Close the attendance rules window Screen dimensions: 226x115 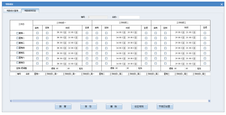[x=222, y=4]
